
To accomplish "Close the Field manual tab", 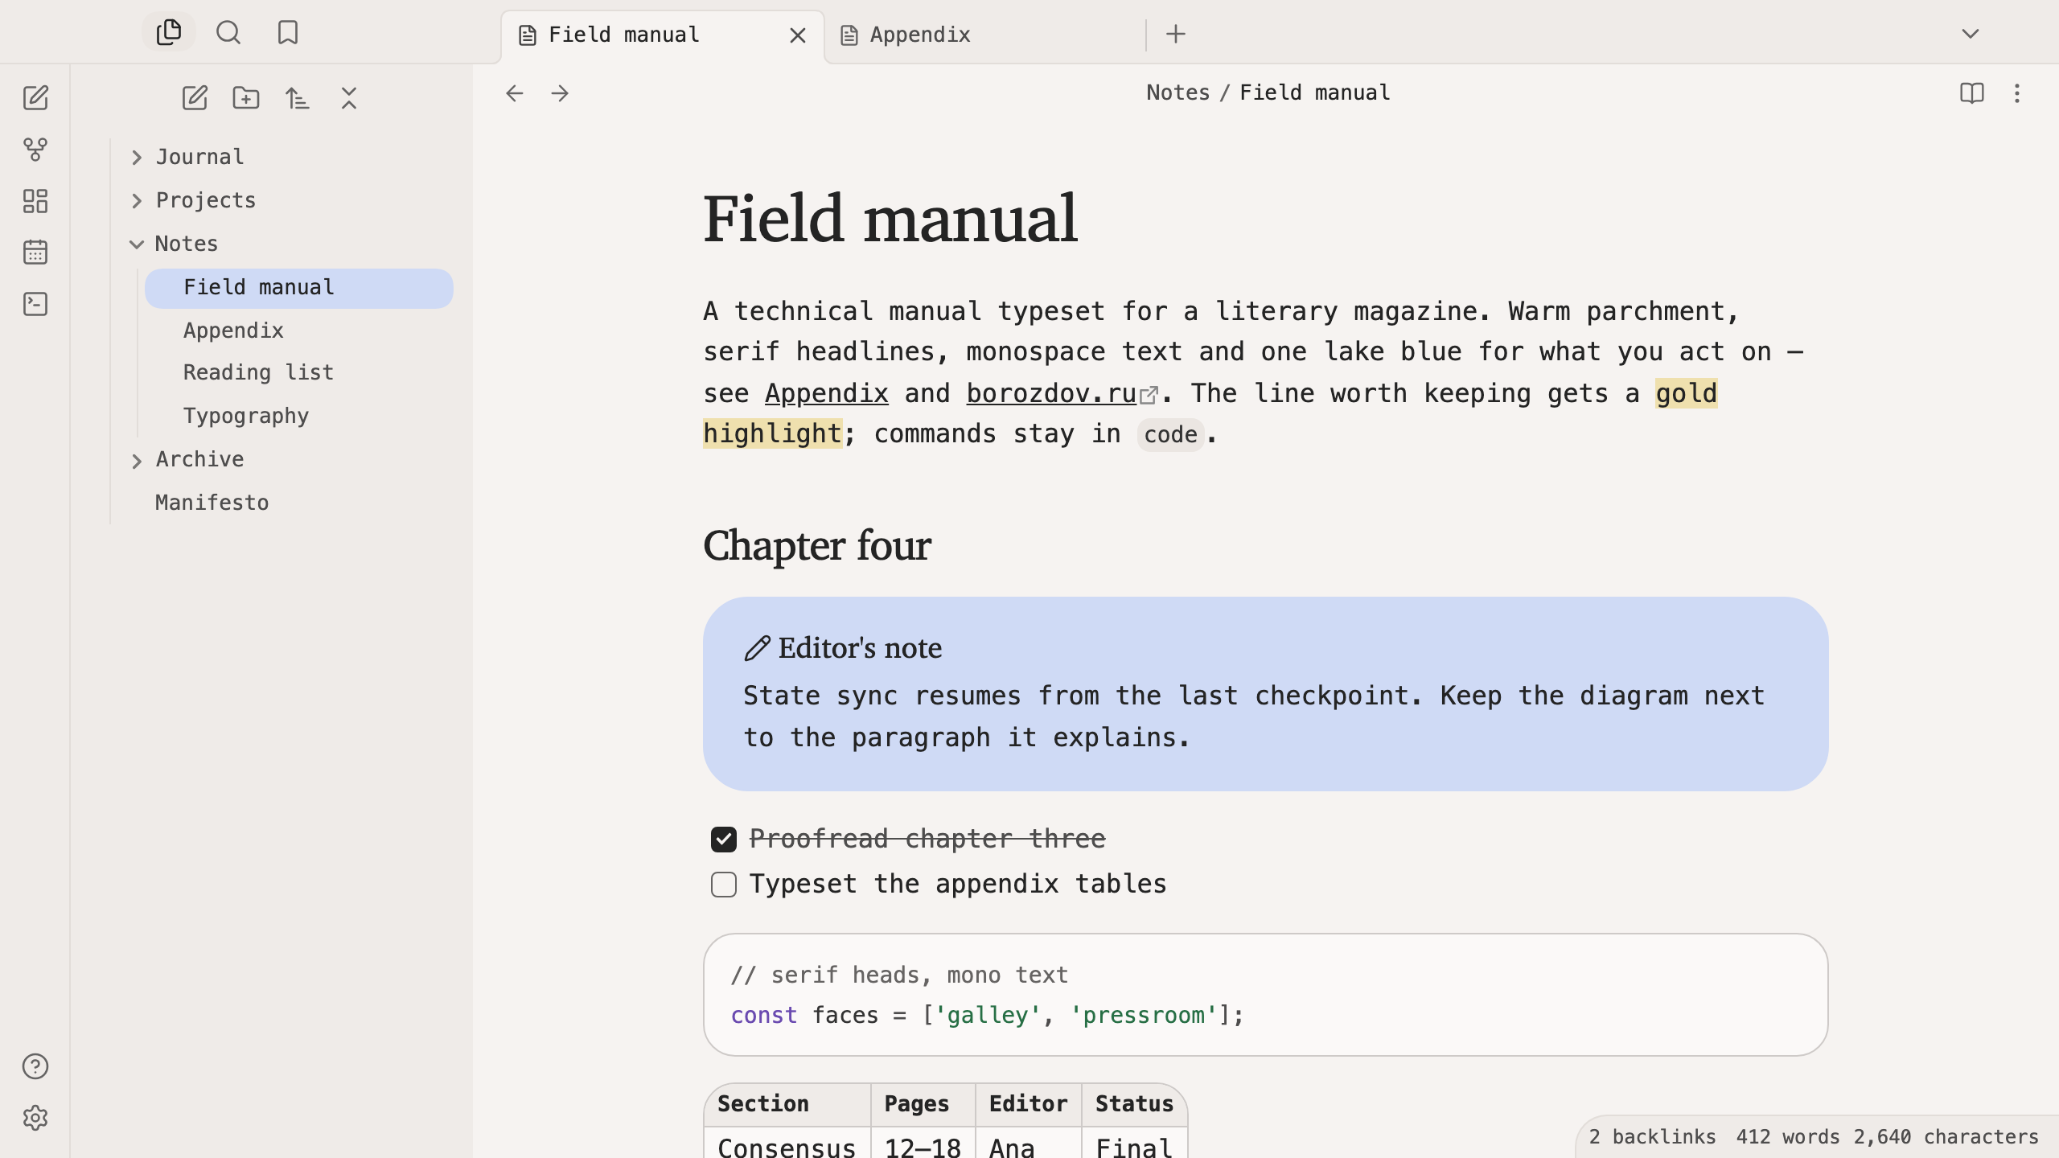I will coord(798,35).
